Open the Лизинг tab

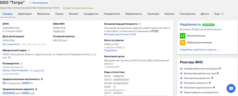(x=73, y=14)
